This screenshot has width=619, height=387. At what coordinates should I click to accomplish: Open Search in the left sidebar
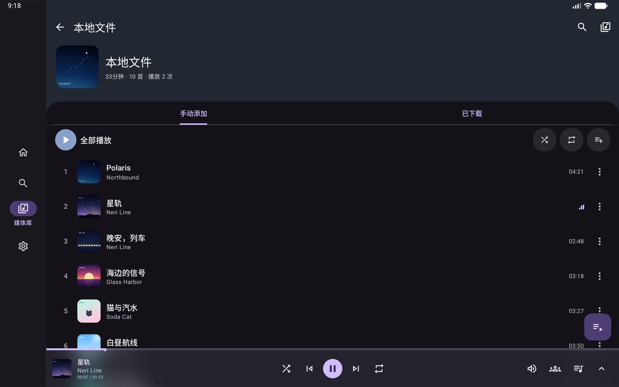pyautogui.click(x=23, y=183)
